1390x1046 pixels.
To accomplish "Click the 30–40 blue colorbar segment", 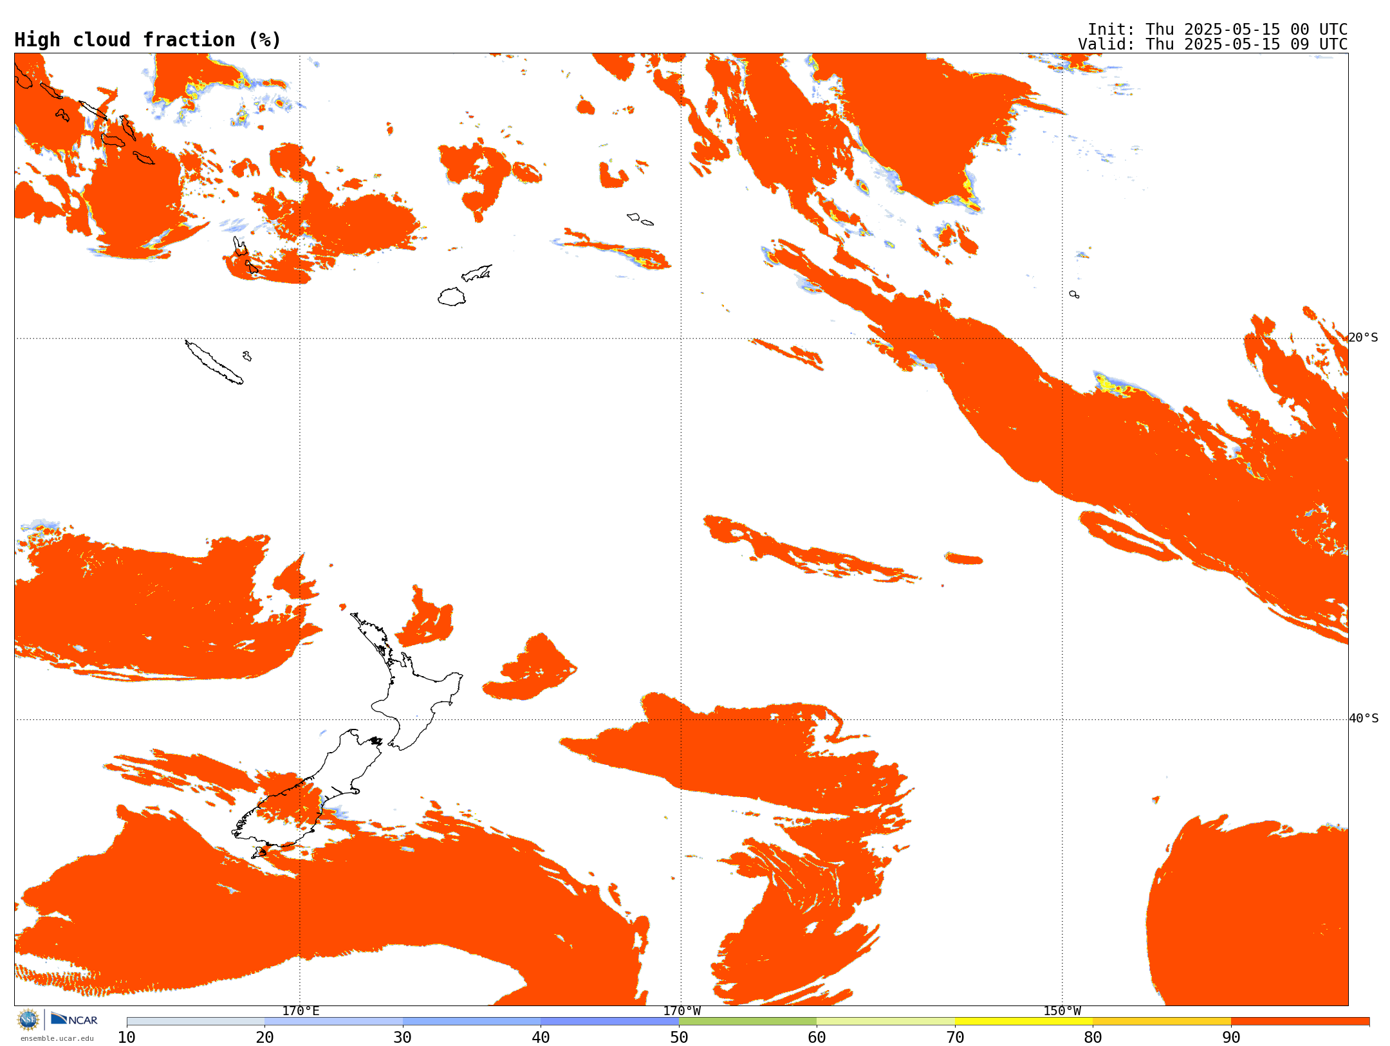I will [x=472, y=1022].
